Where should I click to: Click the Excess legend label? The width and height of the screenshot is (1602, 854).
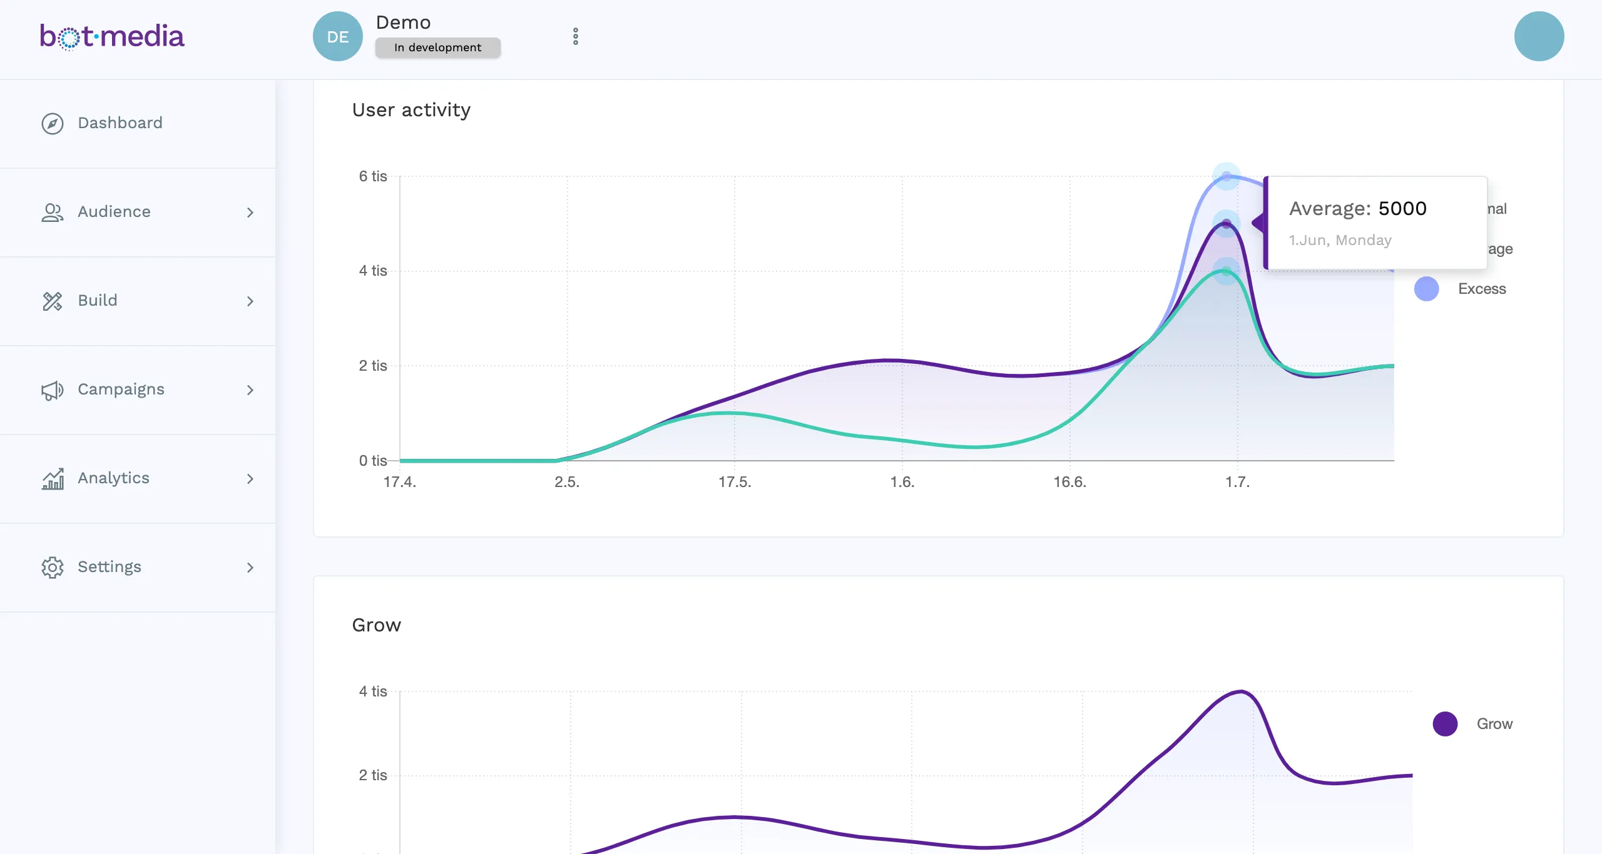click(1482, 289)
